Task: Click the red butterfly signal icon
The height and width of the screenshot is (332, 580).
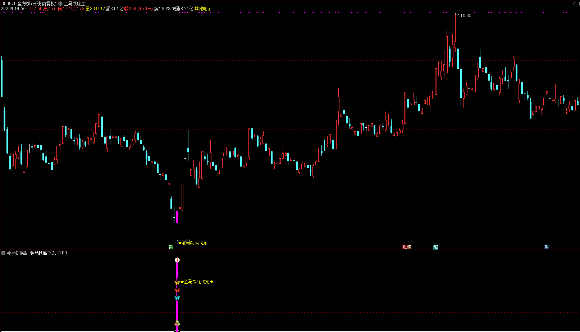Action: 177,290
